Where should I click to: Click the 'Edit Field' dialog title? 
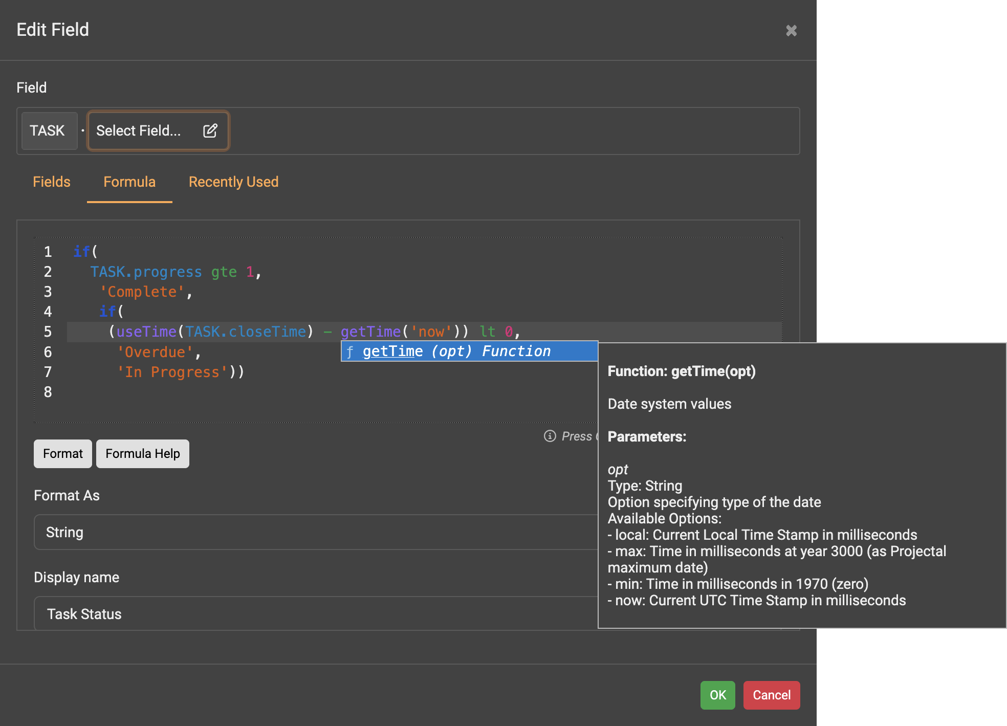(x=53, y=30)
